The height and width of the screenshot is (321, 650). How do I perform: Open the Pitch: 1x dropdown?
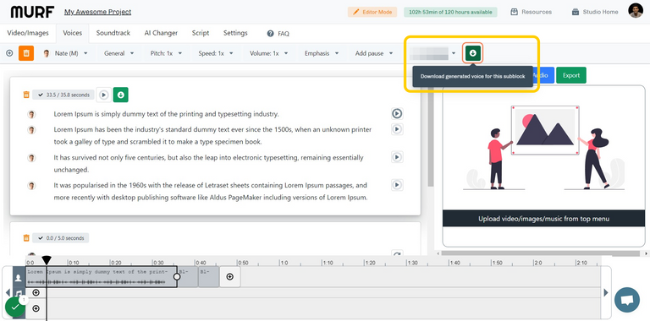point(166,53)
